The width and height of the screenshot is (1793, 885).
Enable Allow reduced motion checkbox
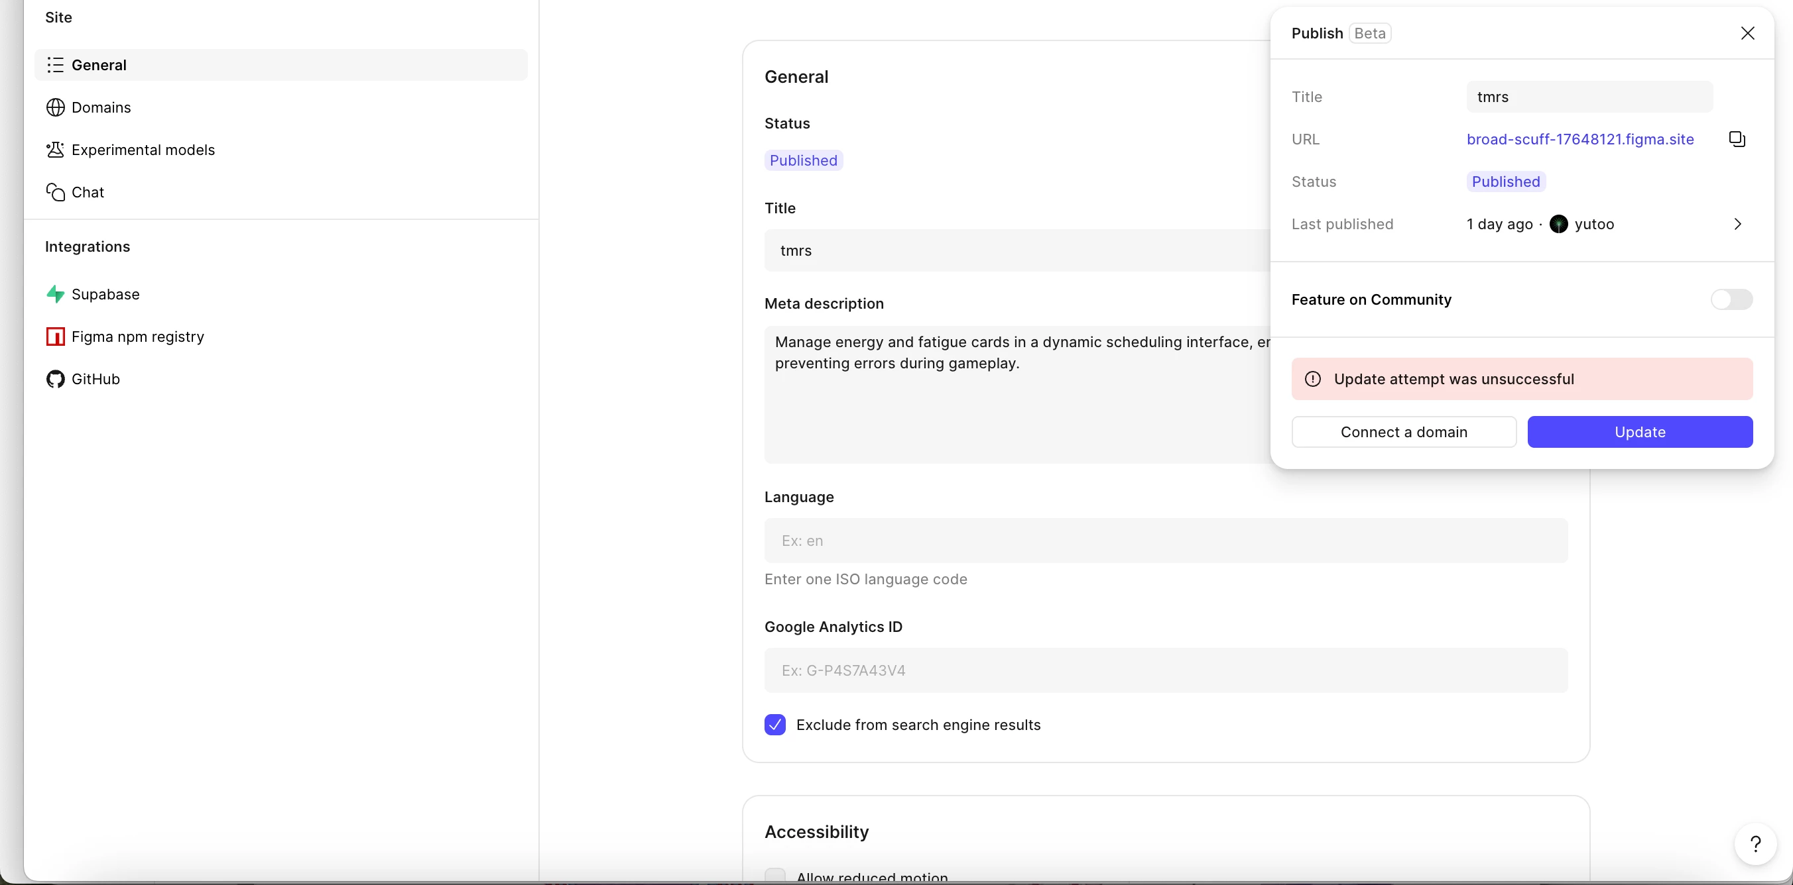[774, 876]
